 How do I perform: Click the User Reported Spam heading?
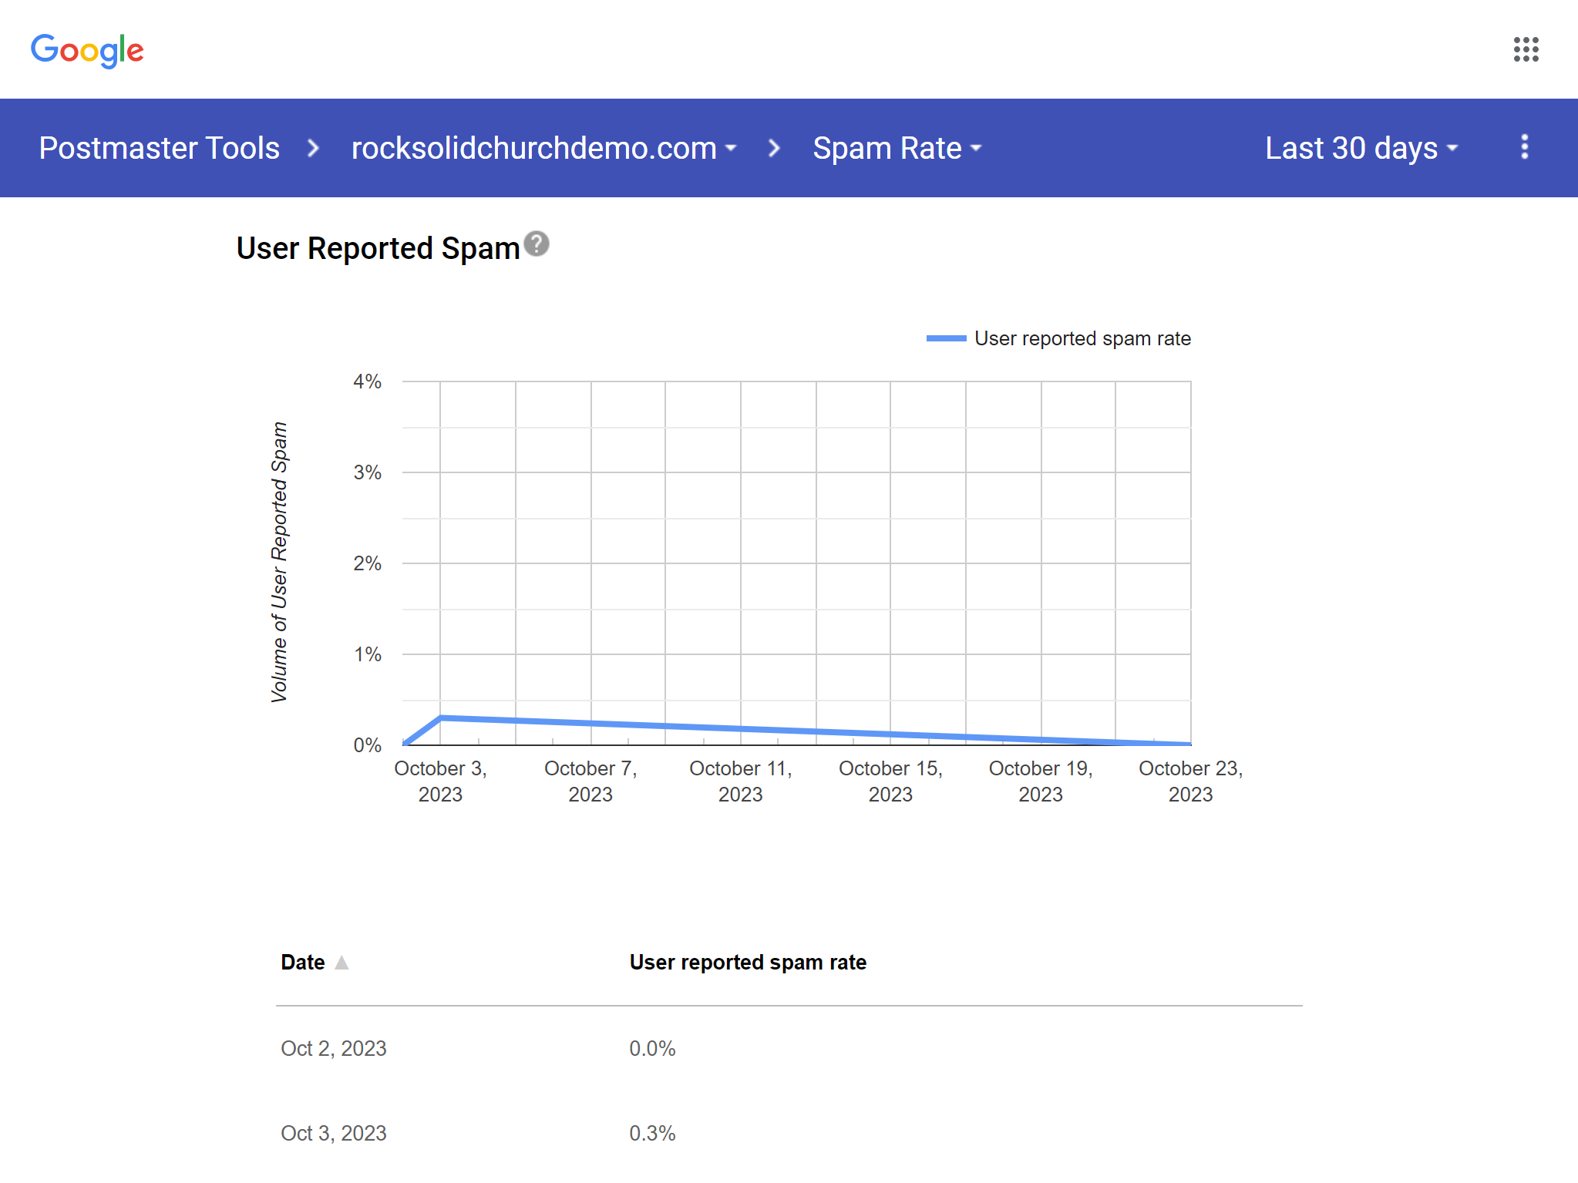tap(378, 249)
